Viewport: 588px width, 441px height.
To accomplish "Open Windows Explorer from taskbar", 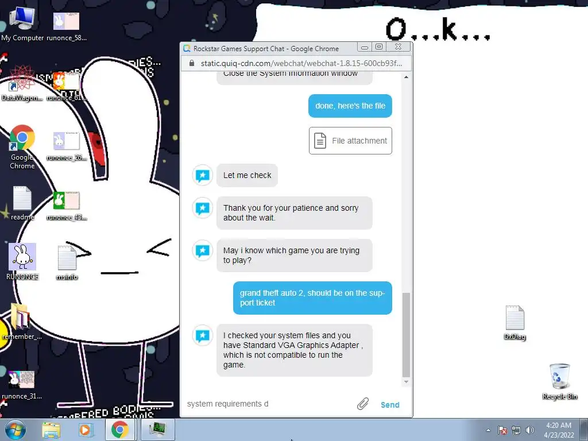I will (x=51, y=430).
